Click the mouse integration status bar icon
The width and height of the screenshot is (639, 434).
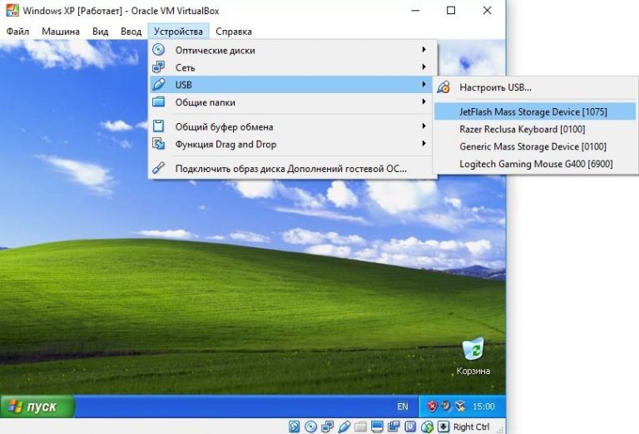(x=427, y=427)
